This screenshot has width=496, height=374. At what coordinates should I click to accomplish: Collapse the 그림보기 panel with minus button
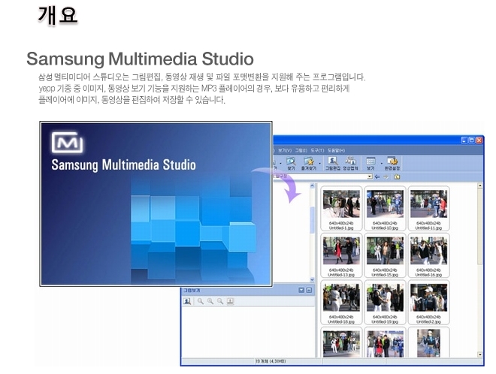click(309, 290)
